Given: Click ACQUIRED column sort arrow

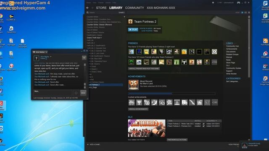Looking at the screenshot, I should tap(216, 121).
